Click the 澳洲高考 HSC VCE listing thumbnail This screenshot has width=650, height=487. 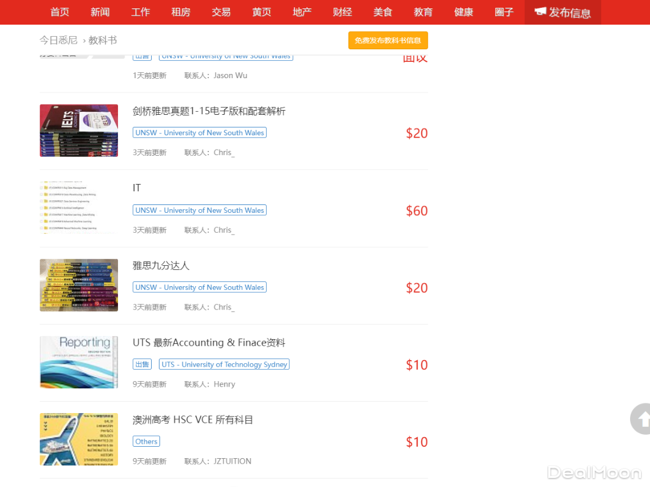coord(79,439)
